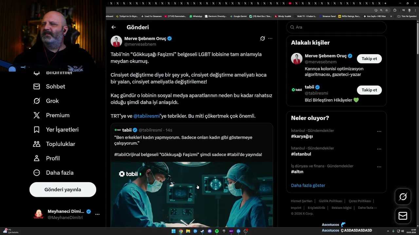Follow tabii with Takip et button
419x235 pixels.
(369, 90)
